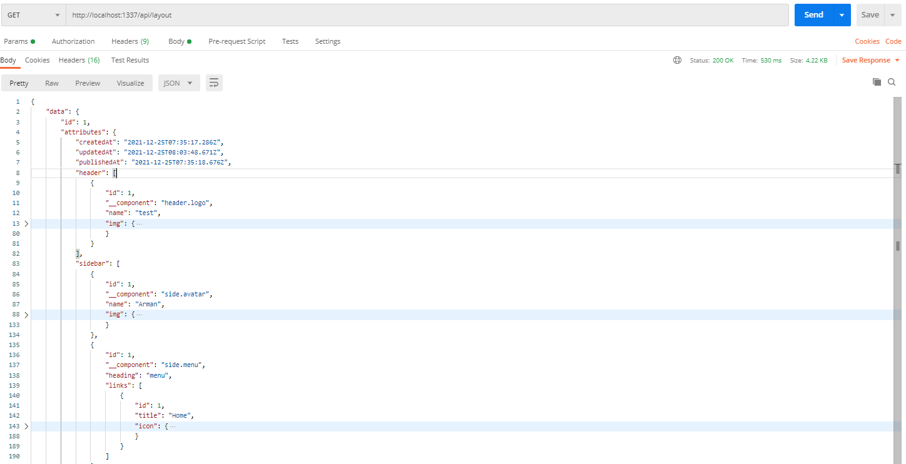Toggle line wrapping in the response viewer
This screenshot has width=906, height=464.
coord(214,82)
